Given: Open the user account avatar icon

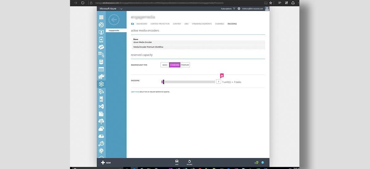Looking at the screenshot, I should [x=267, y=9].
